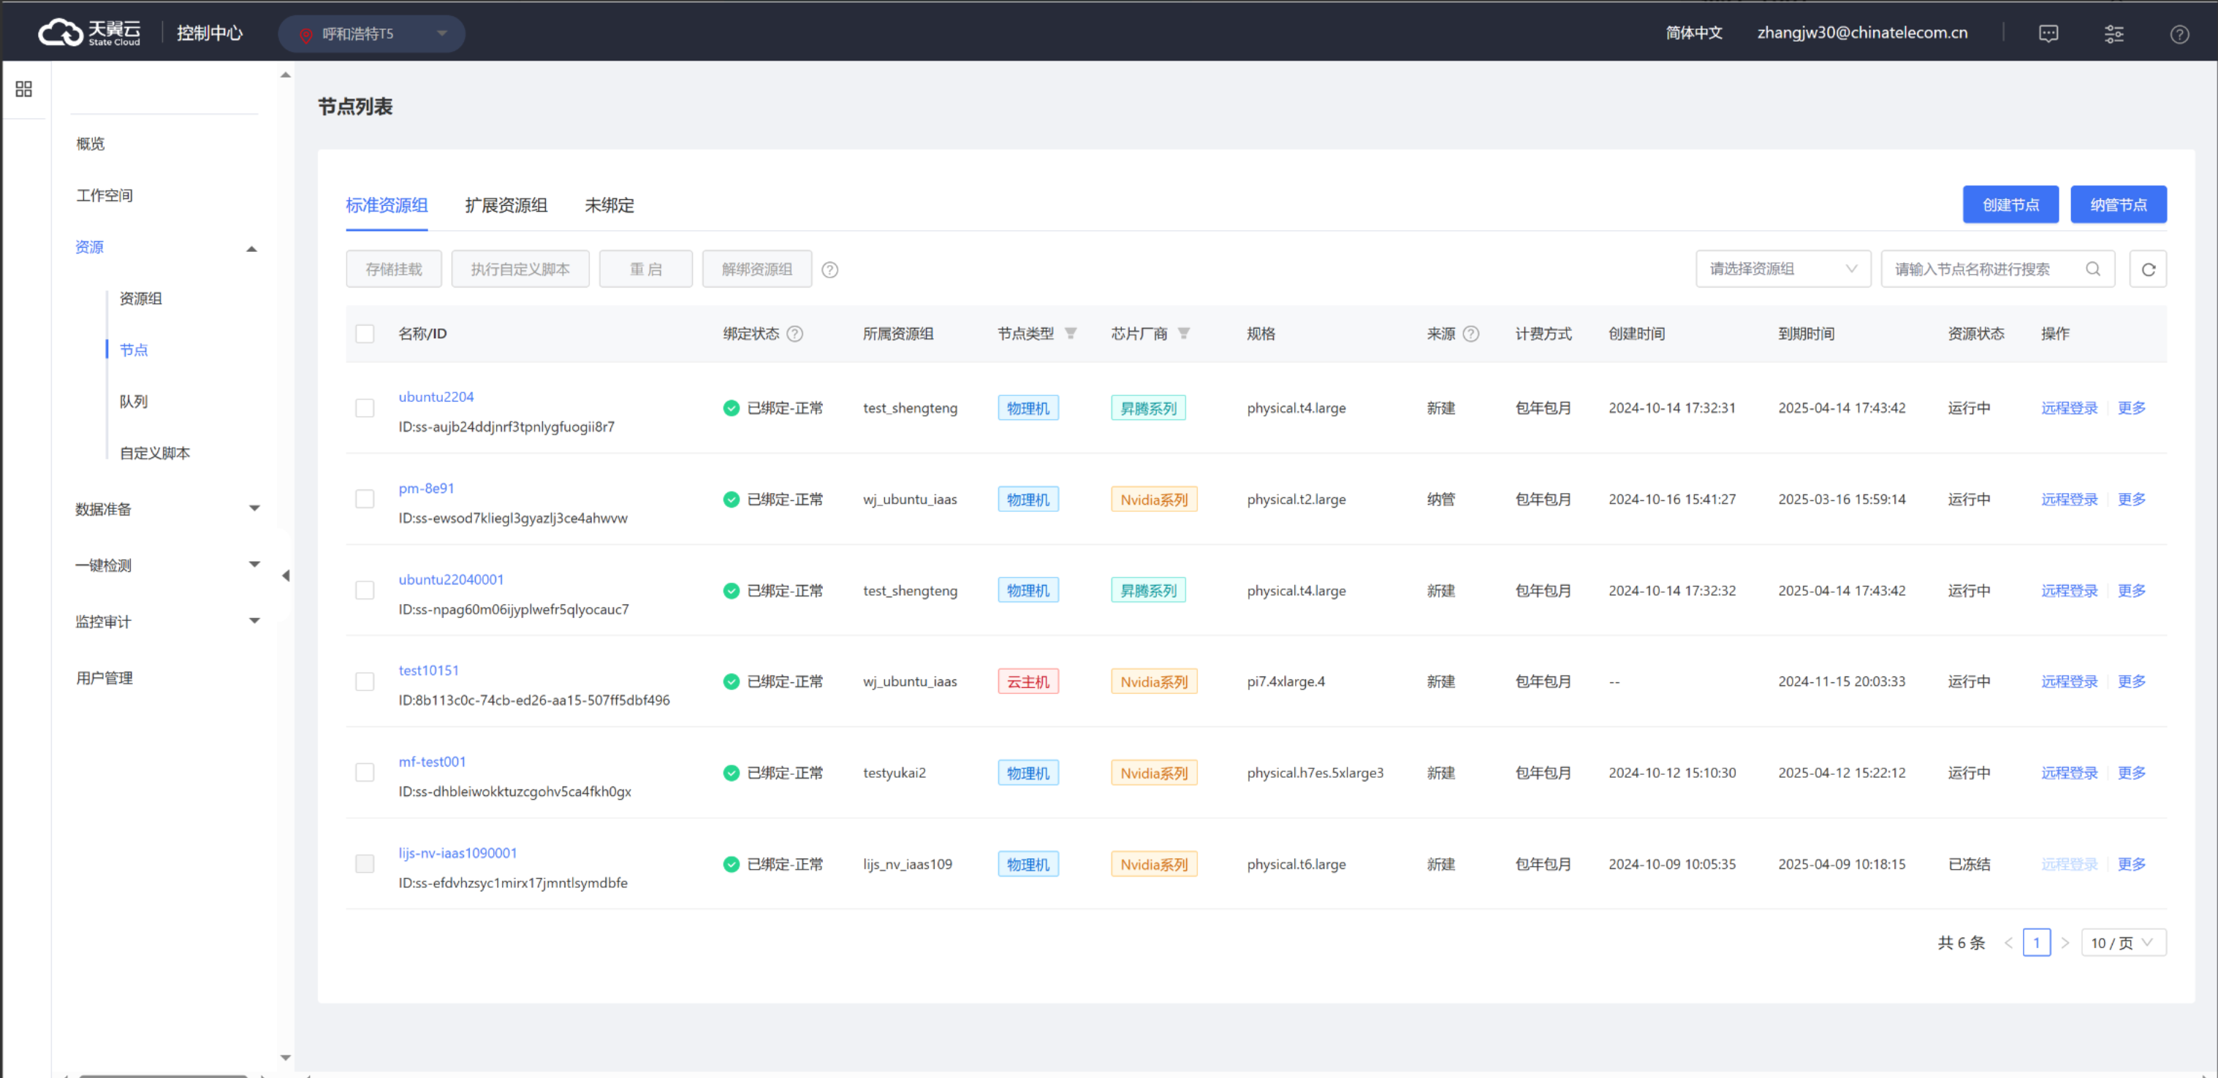Focus the node name search input
Screen dimensions: 2218x1078
(x=1997, y=269)
